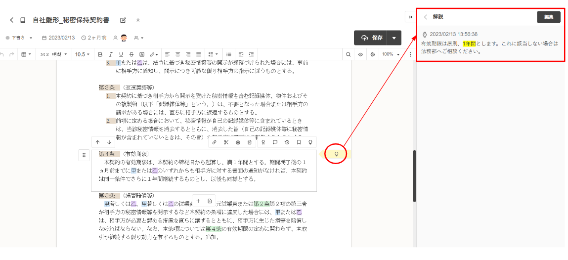Click the link icon in clause toolbar
Viewport: 568px width, 260px height.
(214, 142)
